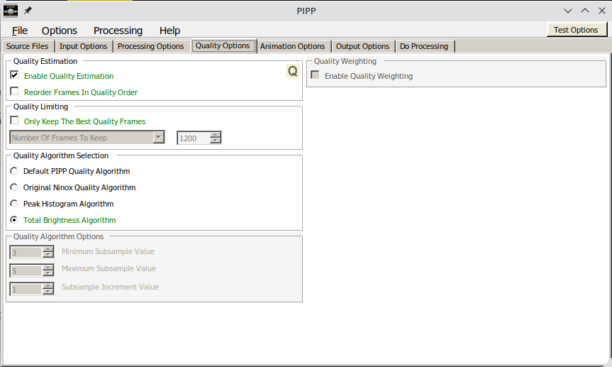This screenshot has width=612, height=367.
Task: Open Number Of Frames To Keep dropdown
Action: click(x=87, y=138)
